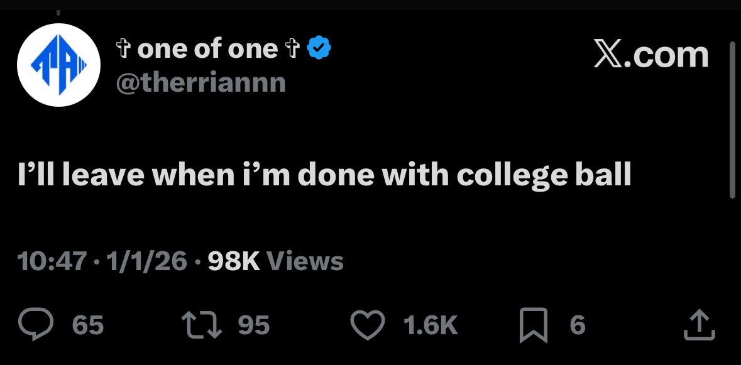Click the 10:47 post time
This screenshot has height=365, width=741.
coord(52,261)
